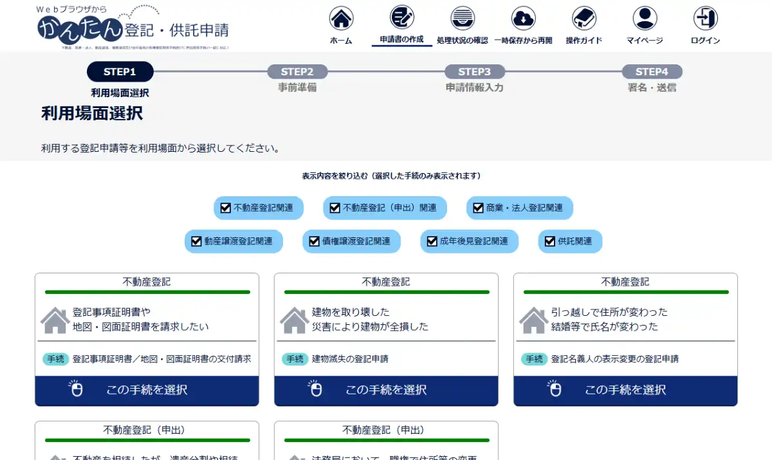Viewport: 772px width, 460px height.
Task: Click the かんたん登記・供託申請 site logo
Action: coord(133,26)
